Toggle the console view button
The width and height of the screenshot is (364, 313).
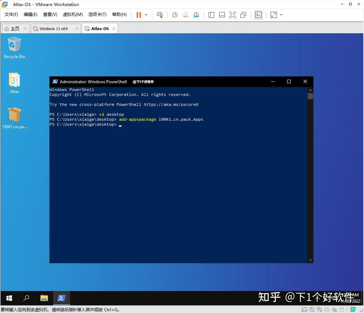258,15
